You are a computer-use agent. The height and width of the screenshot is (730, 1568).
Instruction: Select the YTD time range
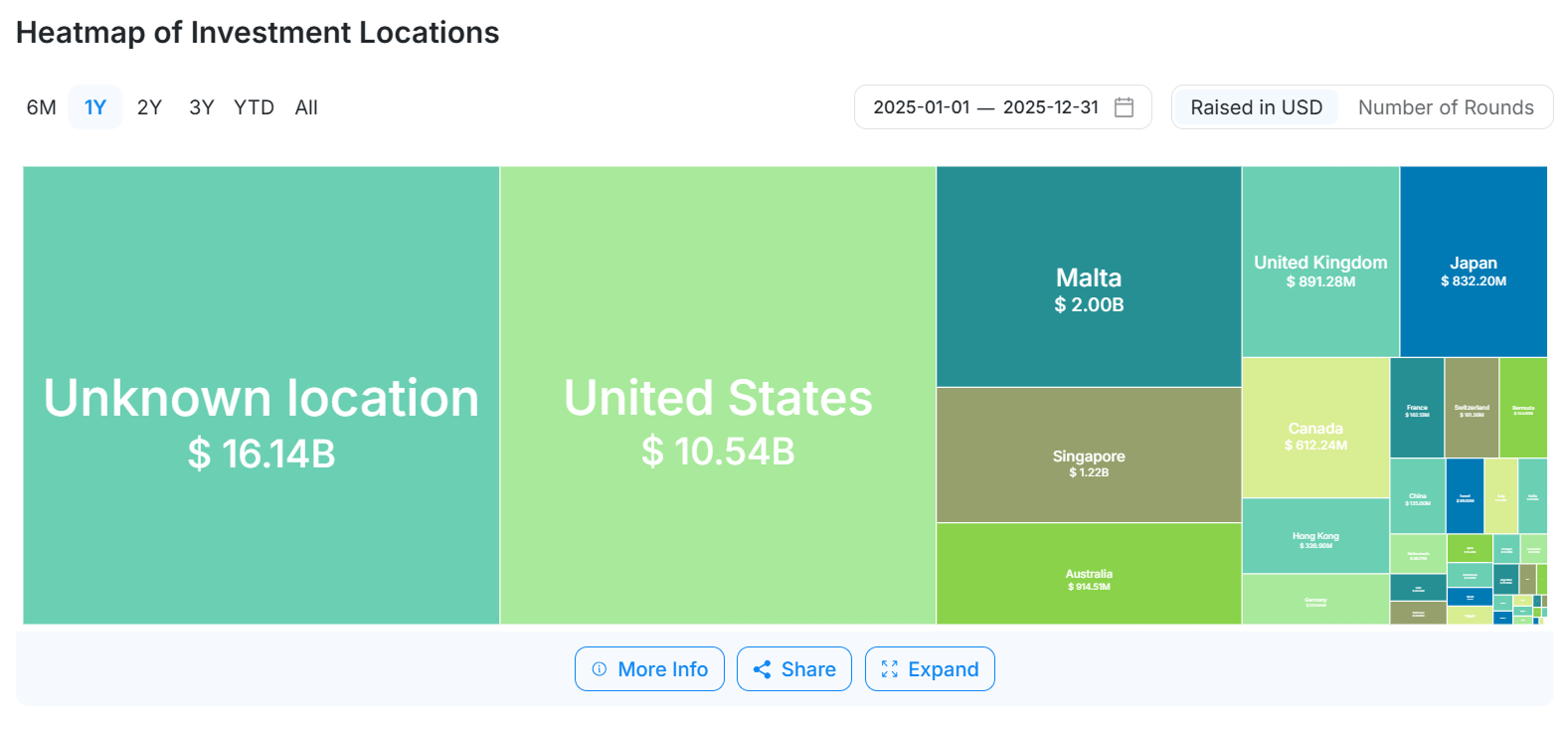254,107
